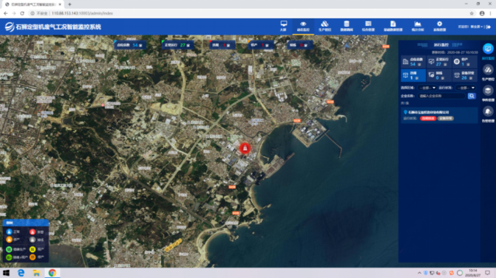Toggle the highlighted stat card showing 1
This screenshot has height=278, width=496.
[x=413, y=75]
